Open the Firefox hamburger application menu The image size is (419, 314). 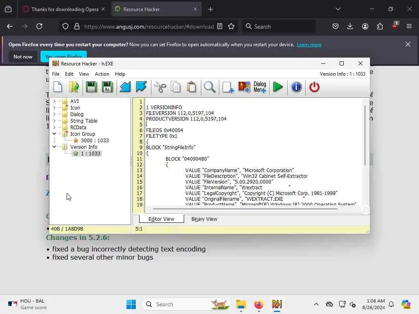pos(409,26)
